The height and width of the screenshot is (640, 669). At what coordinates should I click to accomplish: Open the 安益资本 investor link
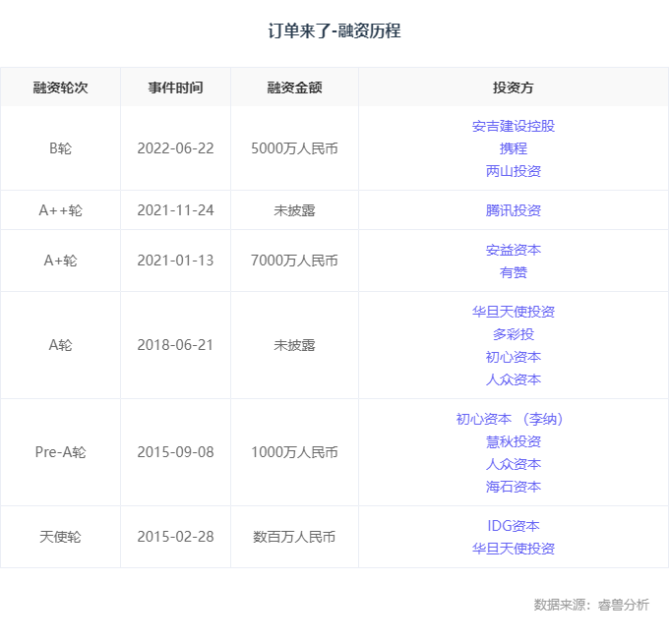pyautogui.click(x=514, y=250)
